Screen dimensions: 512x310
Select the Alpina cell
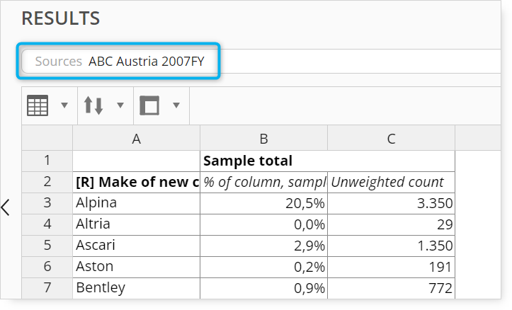(x=136, y=203)
